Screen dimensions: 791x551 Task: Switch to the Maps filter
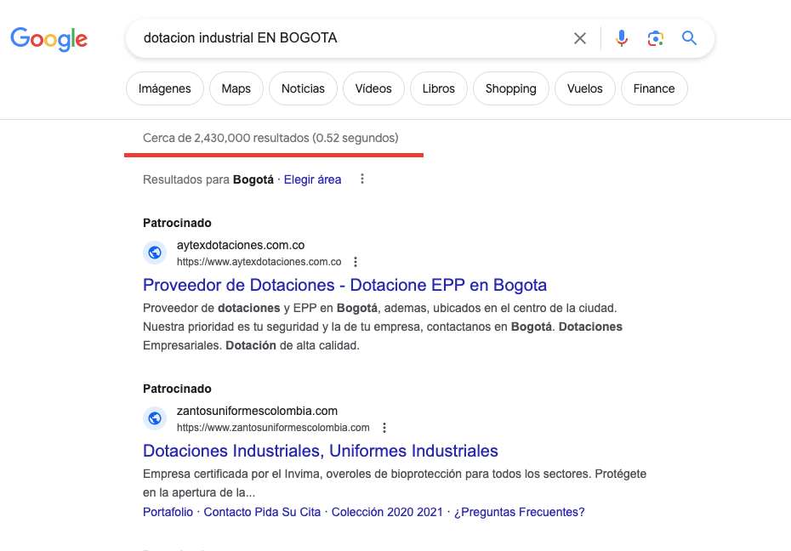point(236,88)
